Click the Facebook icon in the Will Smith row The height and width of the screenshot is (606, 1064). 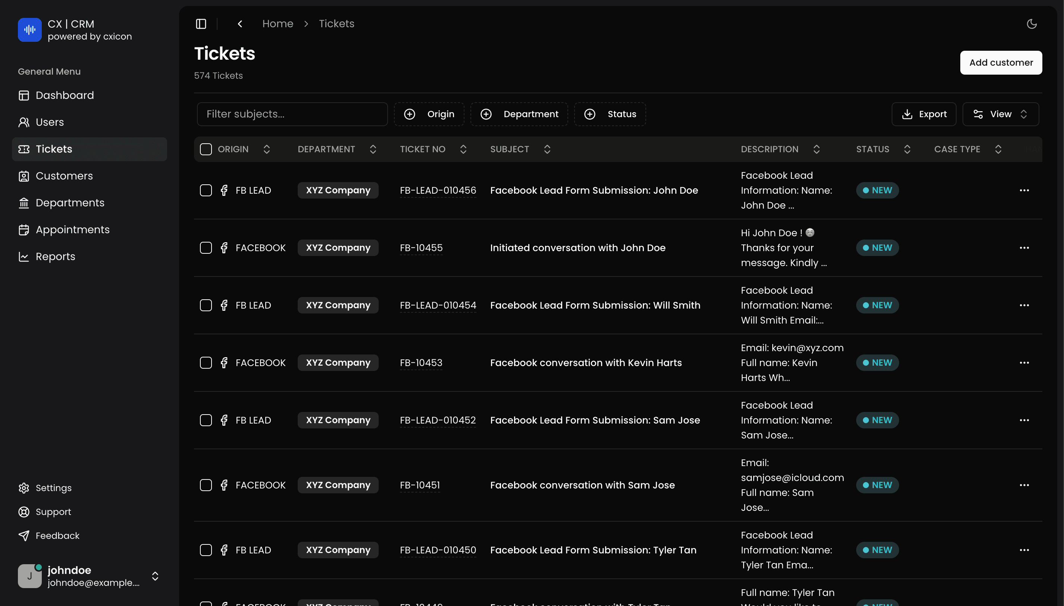tap(224, 305)
